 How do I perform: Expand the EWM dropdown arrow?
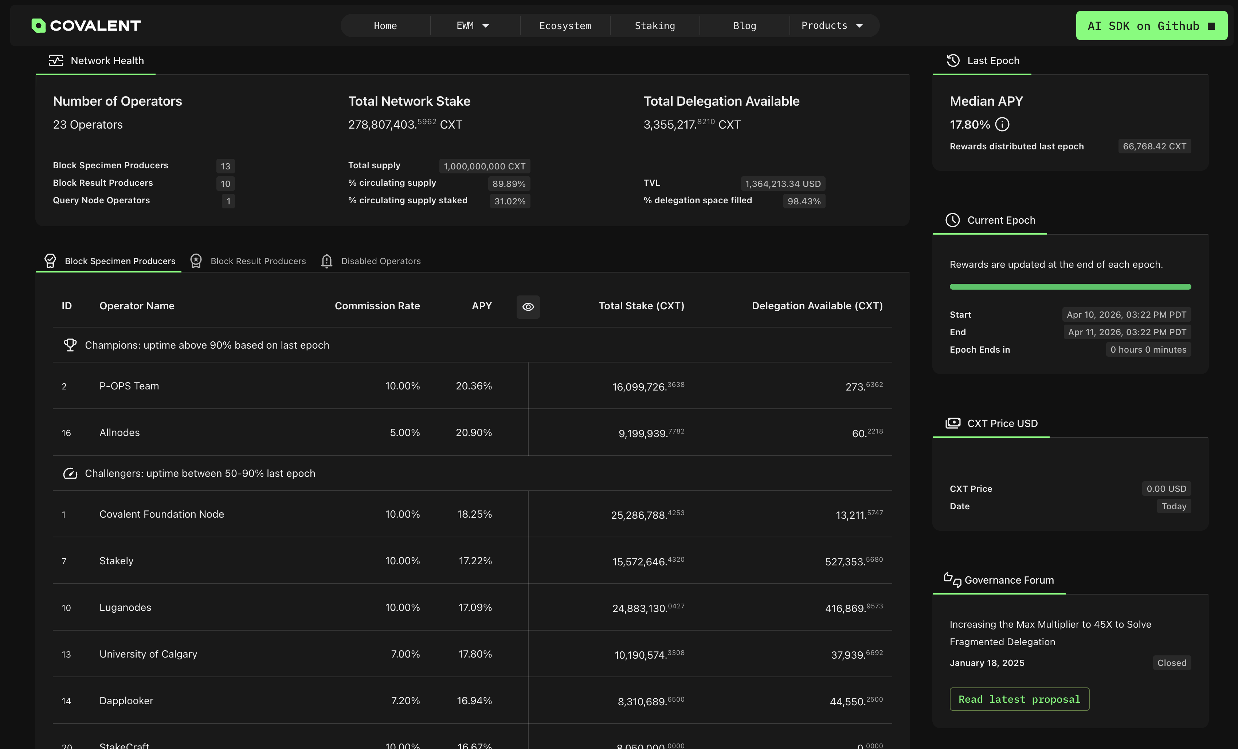coord(485,26)
